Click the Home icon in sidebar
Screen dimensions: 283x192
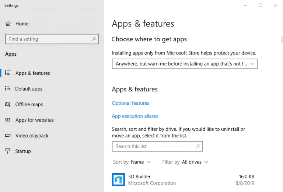point(8,24)
